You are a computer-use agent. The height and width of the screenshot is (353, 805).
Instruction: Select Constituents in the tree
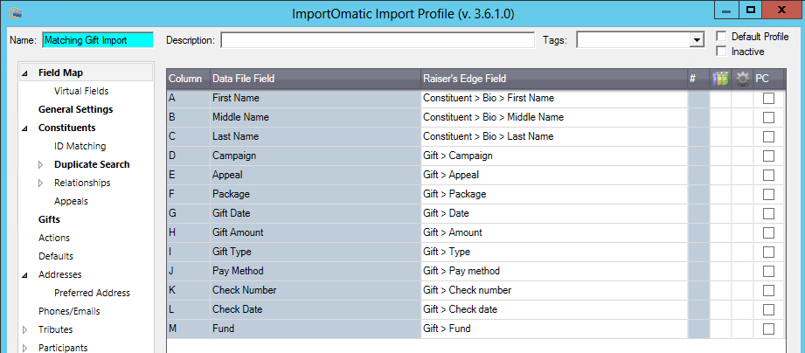[x=66, y=128]
